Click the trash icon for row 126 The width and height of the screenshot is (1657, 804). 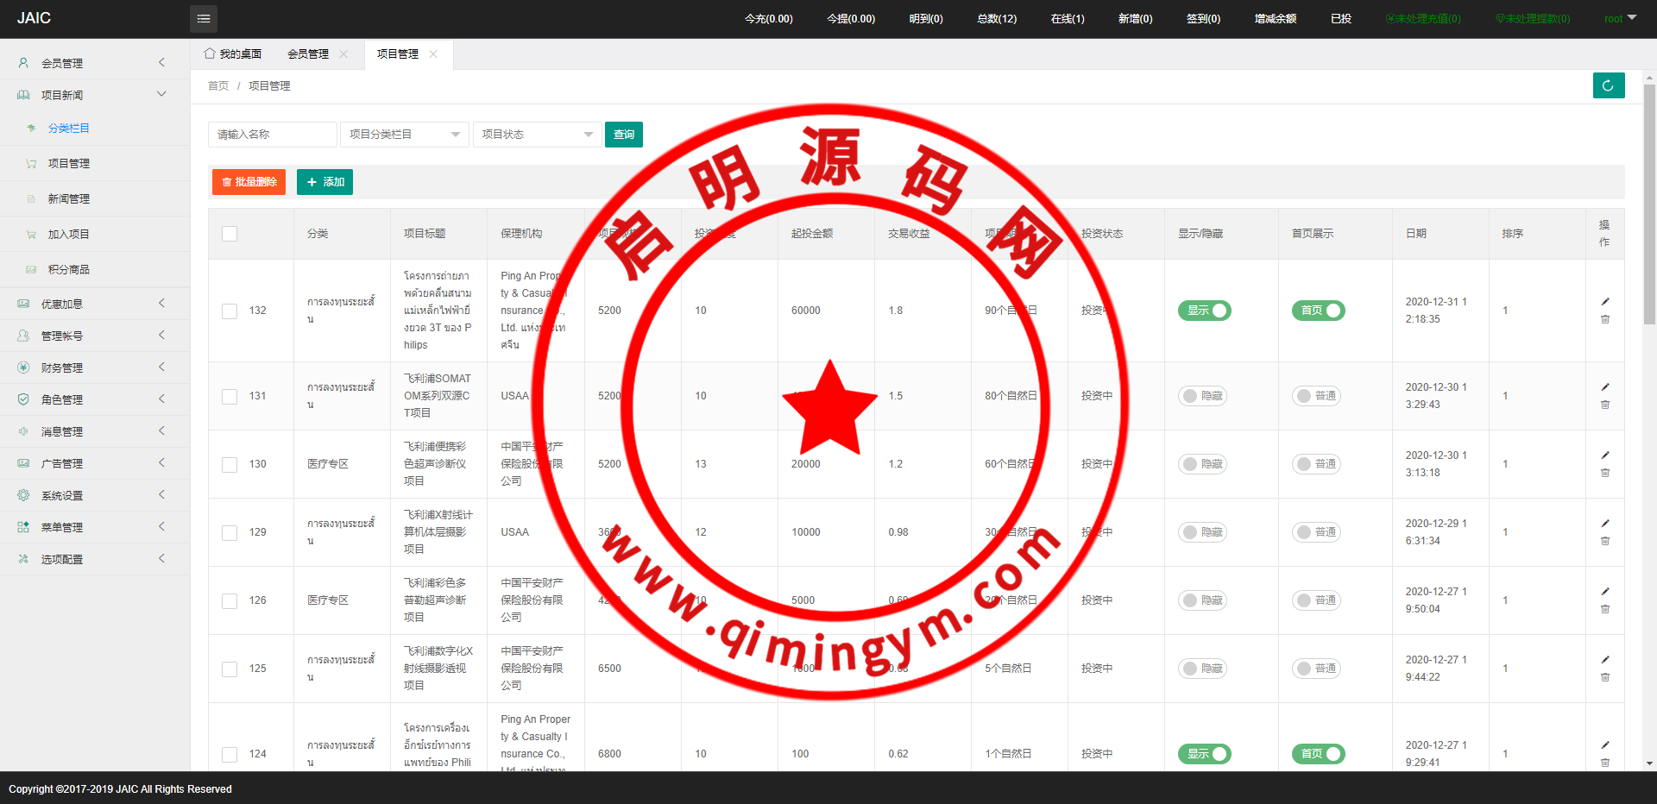pos(1605,609)
